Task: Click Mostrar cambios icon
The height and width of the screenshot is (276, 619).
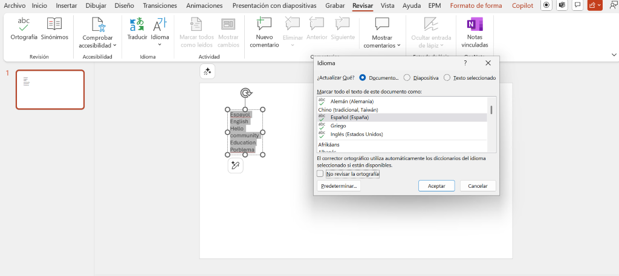Action: point(228,24)
